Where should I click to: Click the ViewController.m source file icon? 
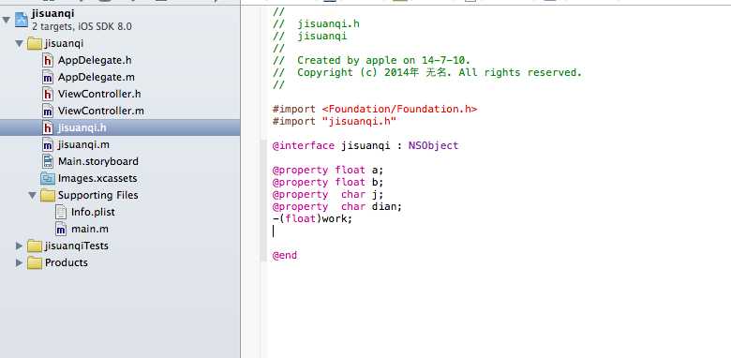(x=48, y=111)
